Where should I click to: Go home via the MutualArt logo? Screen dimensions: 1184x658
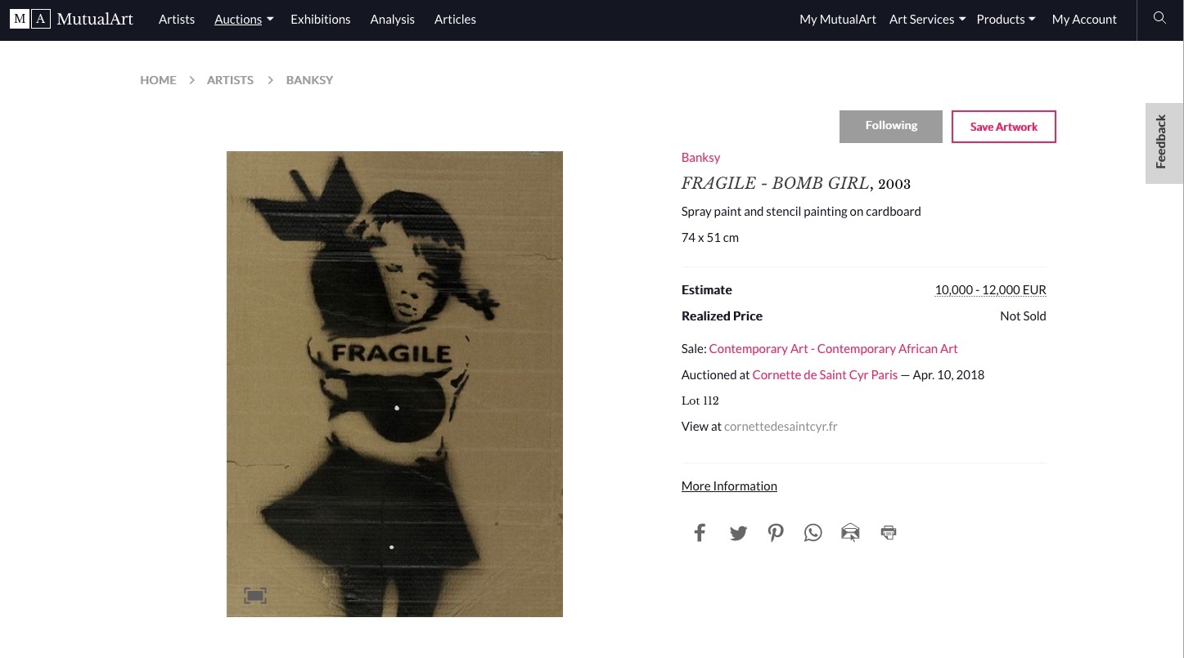click(71, 19)
